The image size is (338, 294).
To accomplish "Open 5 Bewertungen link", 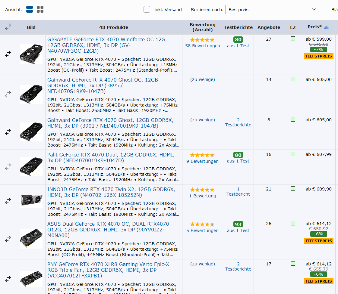I will point(202,230).
